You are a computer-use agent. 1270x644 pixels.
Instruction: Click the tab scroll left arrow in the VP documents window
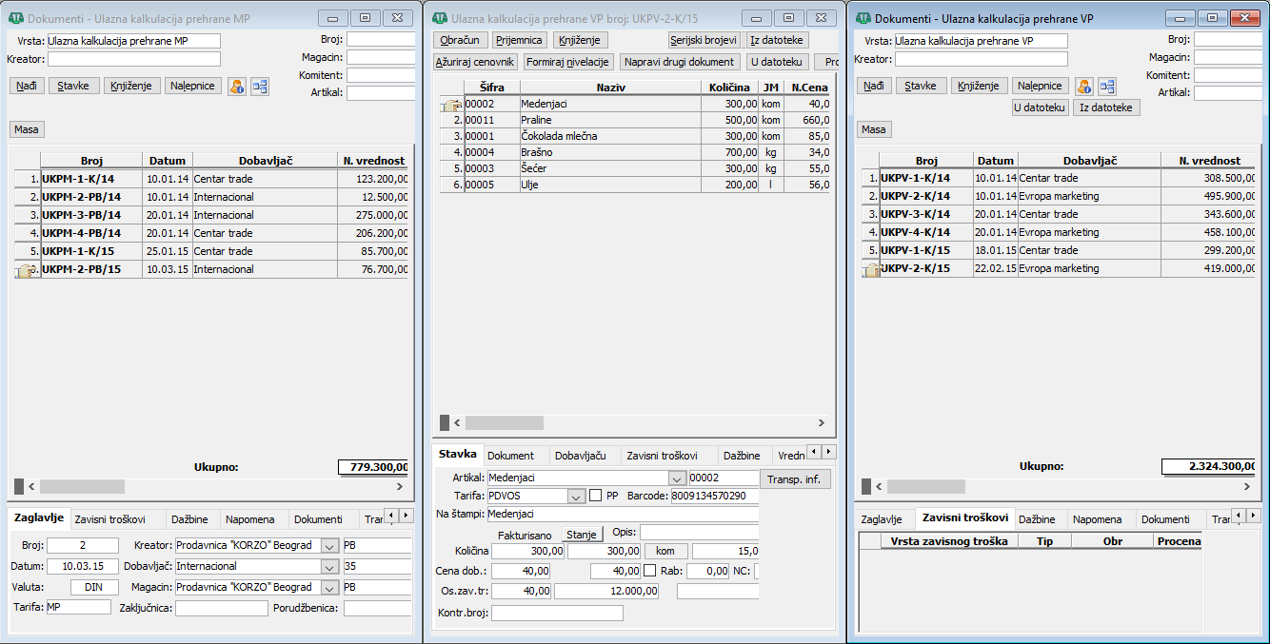pos(1240,516)
